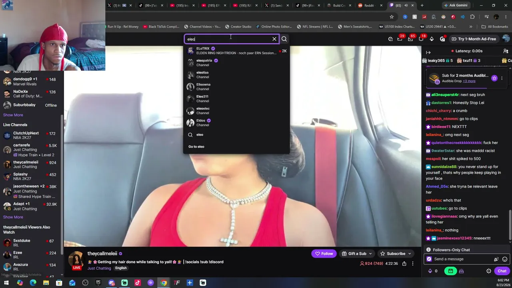Open the Chrome extensions puzzle icon
Screen dimensions: 512x288
point(472,17)
